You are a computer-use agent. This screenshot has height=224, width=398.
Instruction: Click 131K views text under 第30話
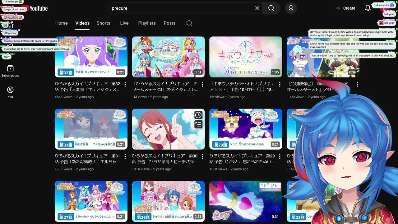pos(141,169)
